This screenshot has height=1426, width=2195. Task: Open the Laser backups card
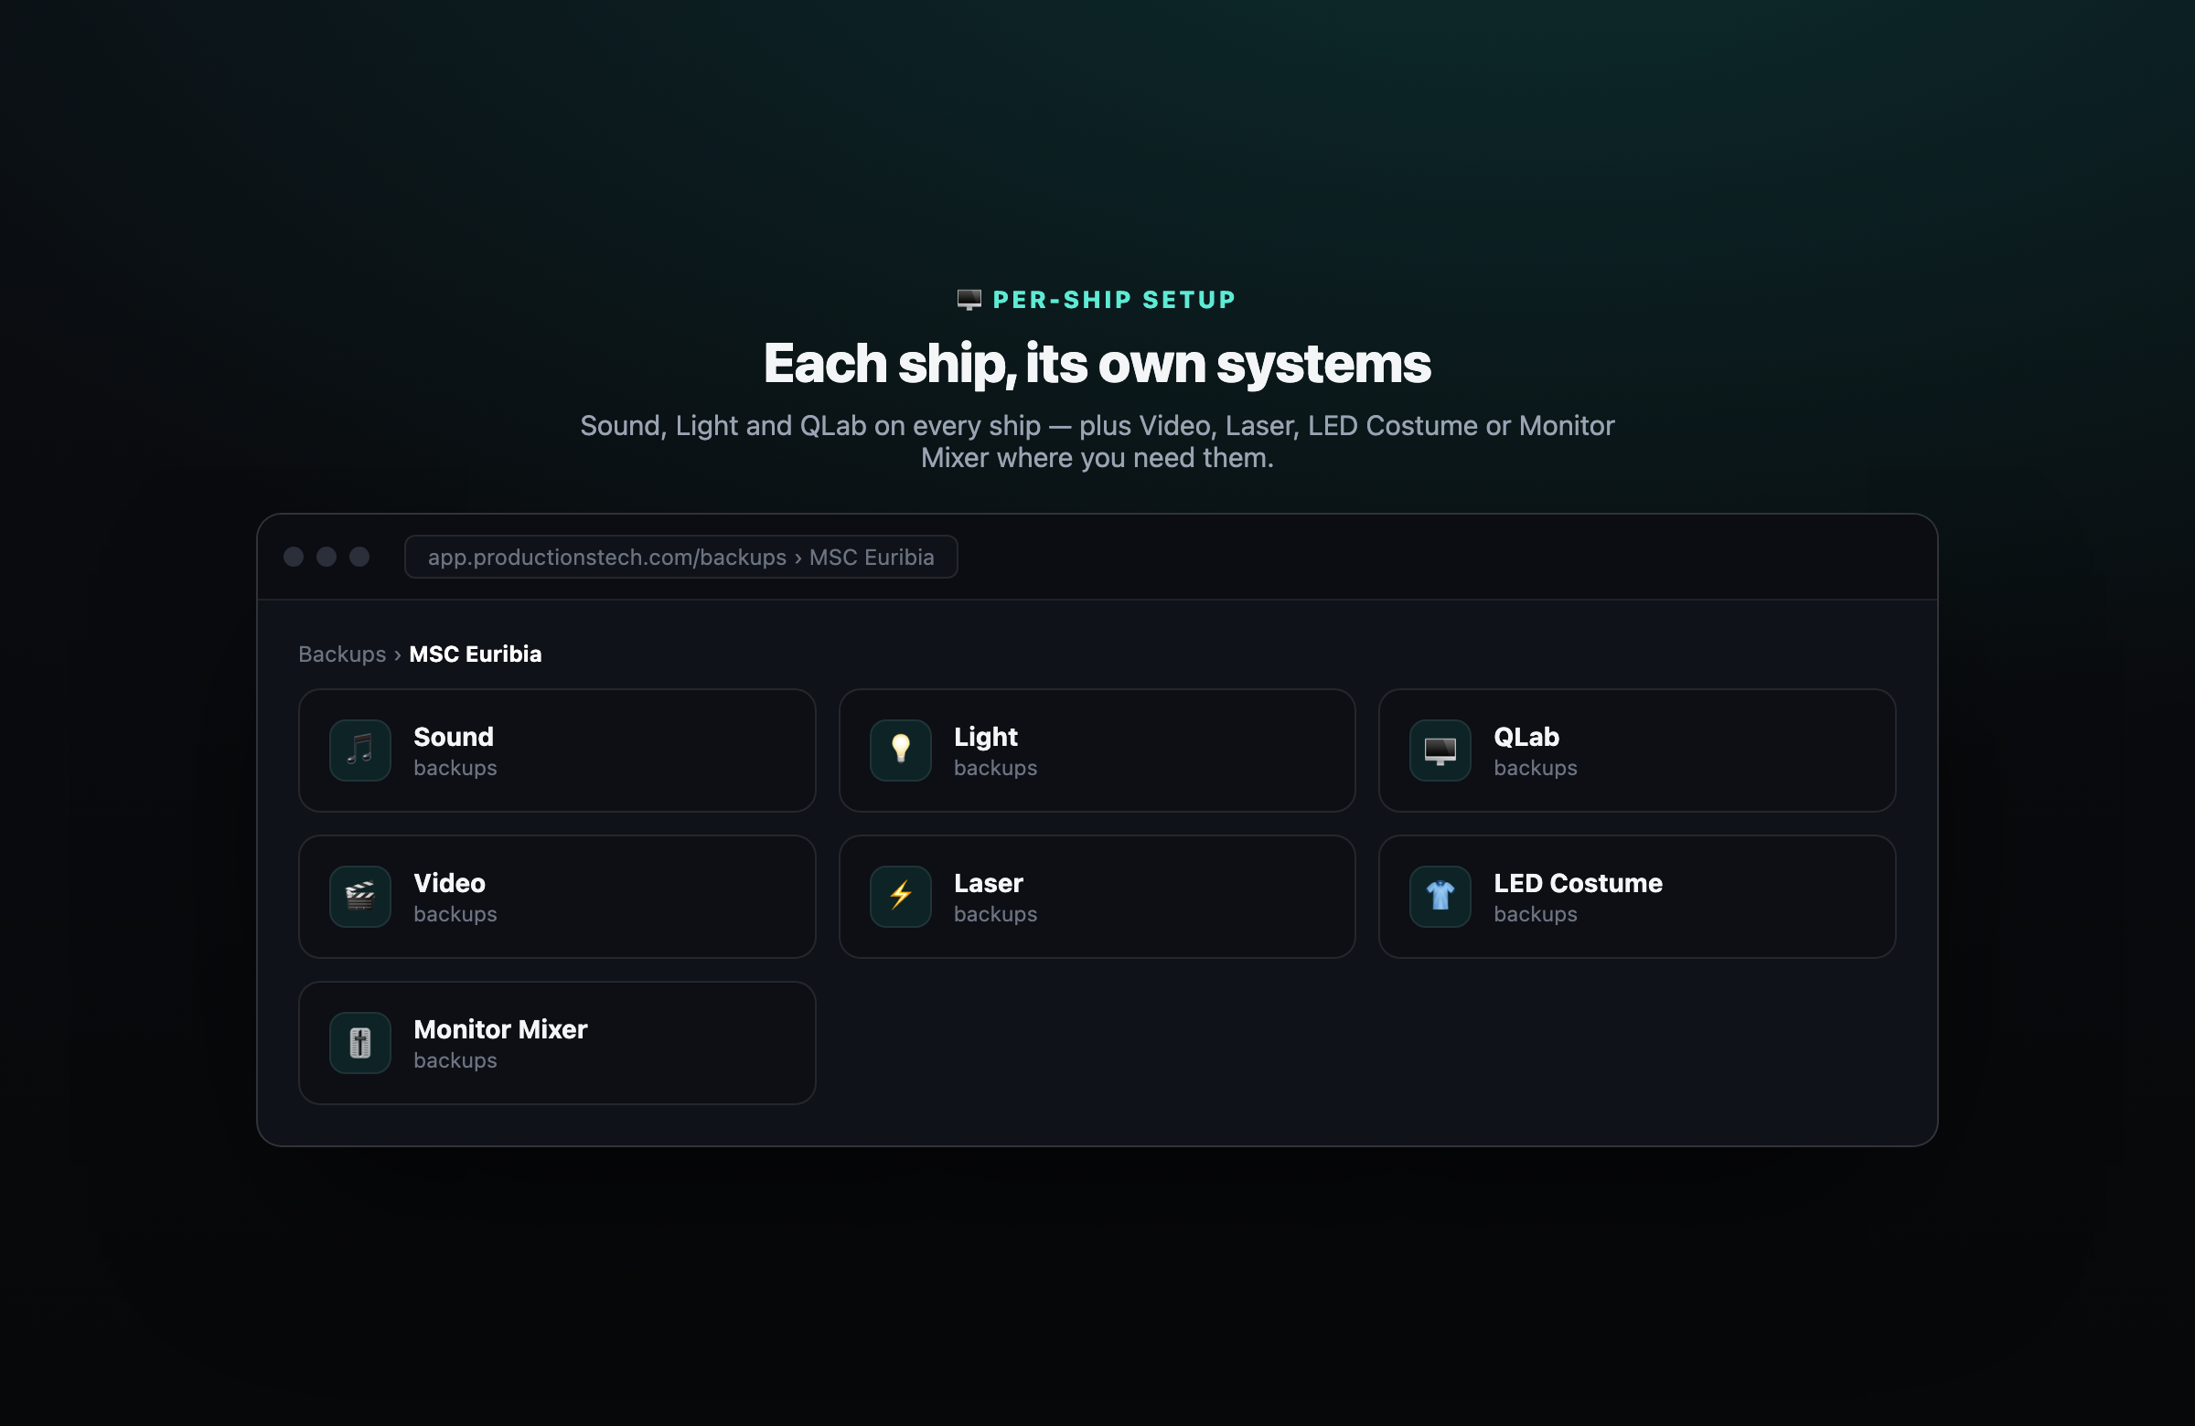1097,897
